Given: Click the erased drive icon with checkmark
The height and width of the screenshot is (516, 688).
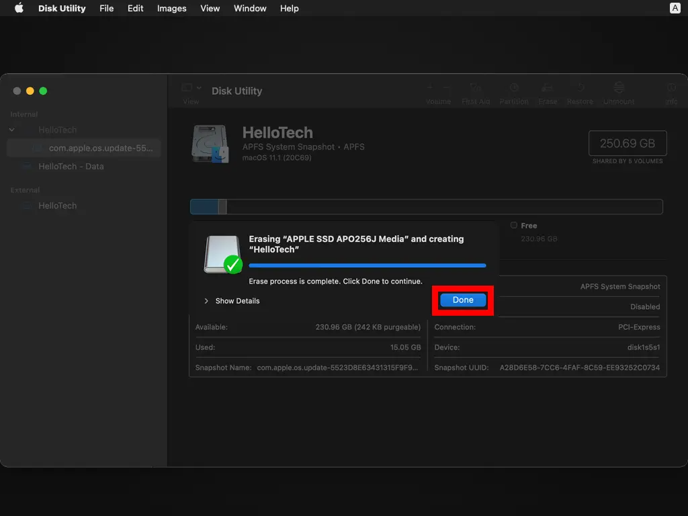Looking at the screenshot, I should coord(222,255).
